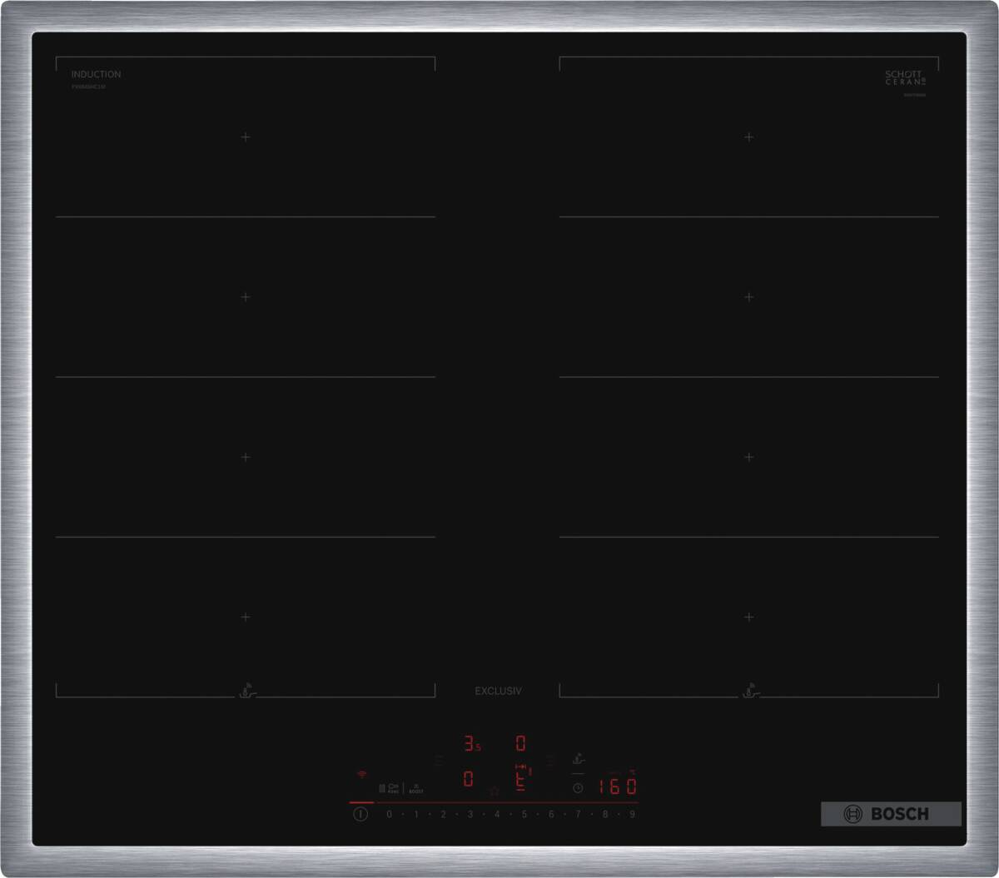Image resolution: width=999 pixels, height=878 pixels.
Task: Tap the sensor pan icon below right cooking zone
Action: pos(750,691)
